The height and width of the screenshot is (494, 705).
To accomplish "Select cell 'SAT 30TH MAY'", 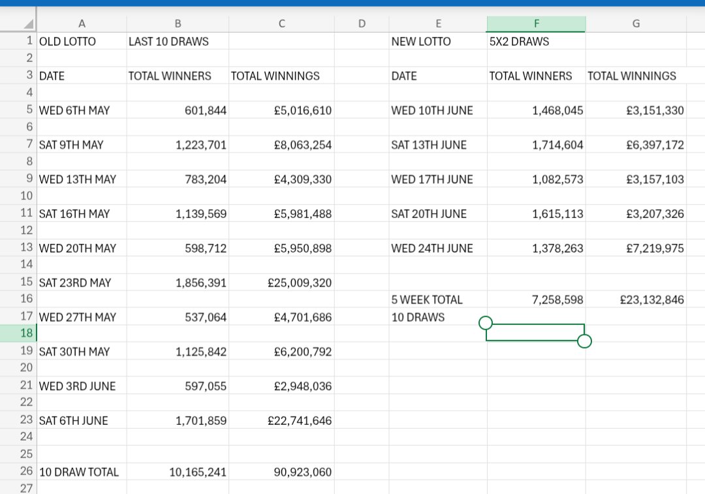I will 82,352.
